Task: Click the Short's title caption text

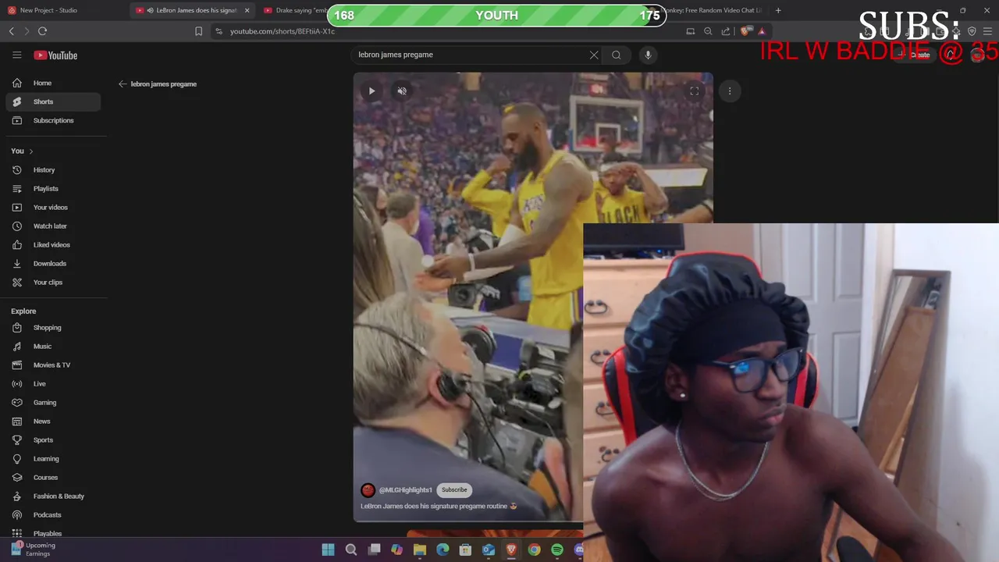Action: pos(439,506)
